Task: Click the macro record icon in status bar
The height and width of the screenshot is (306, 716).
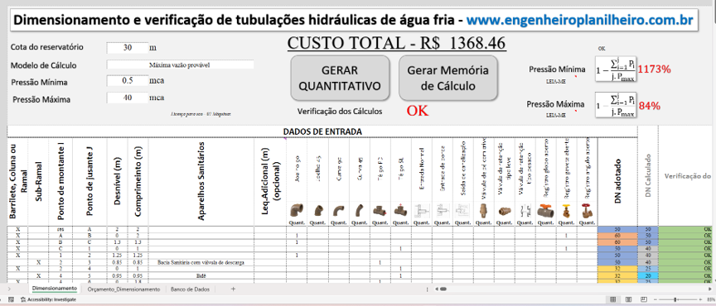Action: (x=11, y=299)
